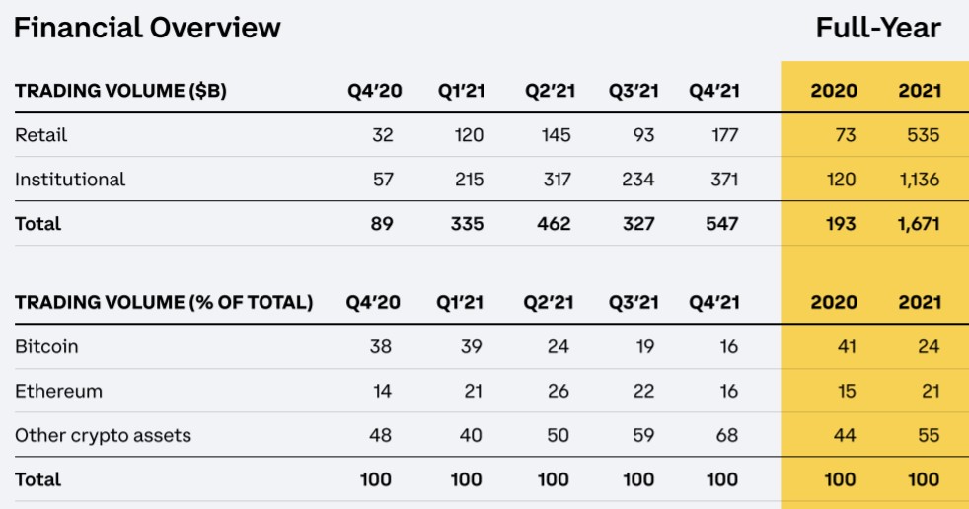969x509 pixels.
Task: Select the 1,136 Institutional 2021 value
Action: (x=919, y=180)
